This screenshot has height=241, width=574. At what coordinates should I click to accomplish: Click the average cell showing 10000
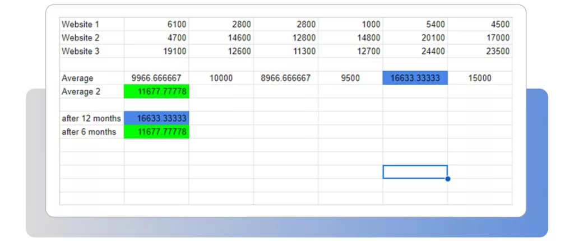coord(221,78)
